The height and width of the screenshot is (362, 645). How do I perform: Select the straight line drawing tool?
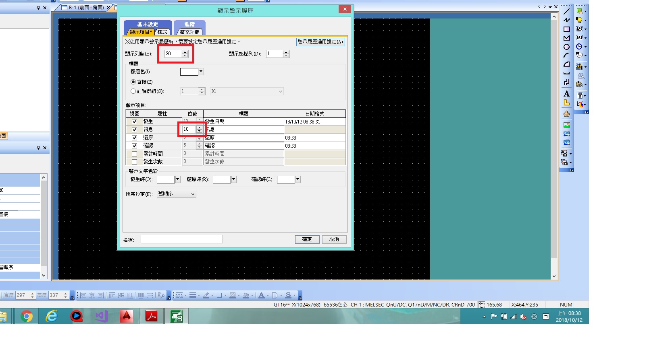coord(566,11)
